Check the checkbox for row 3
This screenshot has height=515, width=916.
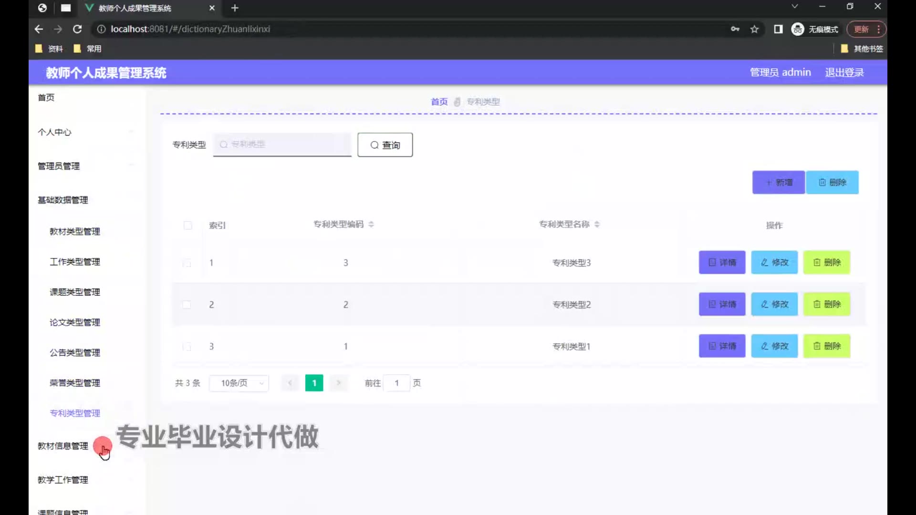[x=187, y=347]
